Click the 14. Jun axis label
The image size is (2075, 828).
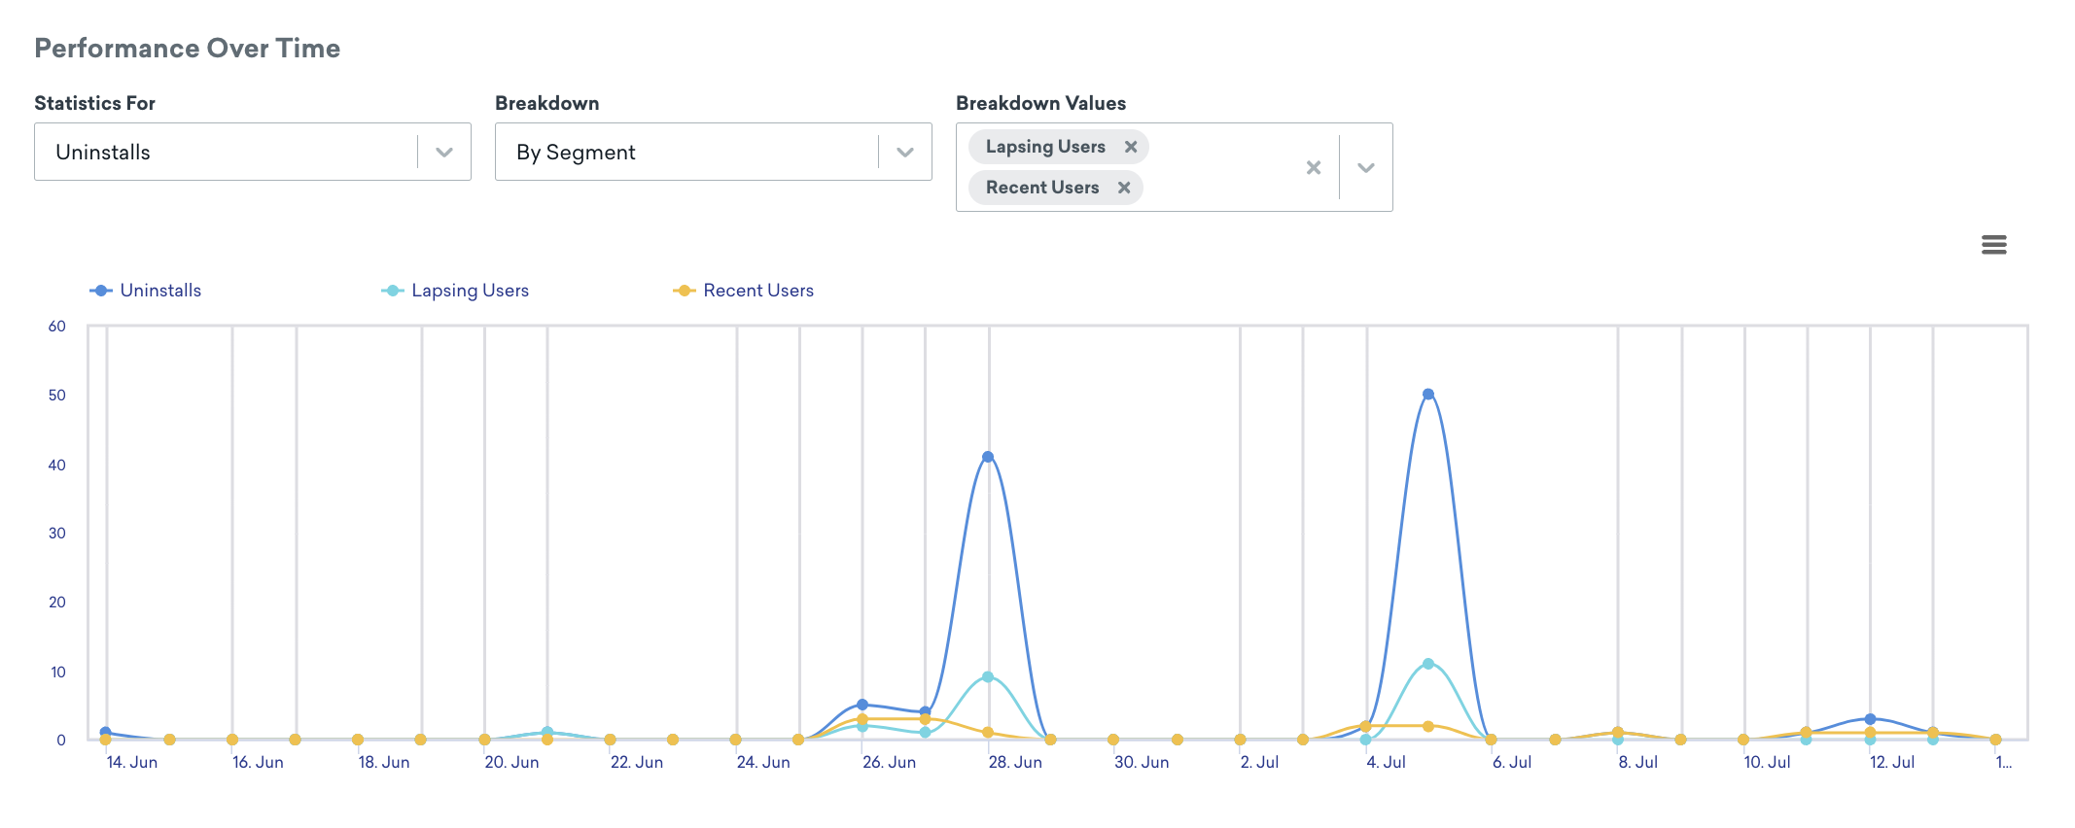click(x=132, y=762)
